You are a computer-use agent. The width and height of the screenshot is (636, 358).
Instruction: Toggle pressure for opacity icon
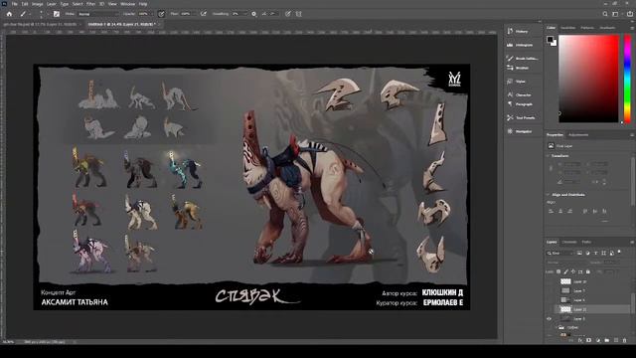pyautogui.click(x=161, y=14)
